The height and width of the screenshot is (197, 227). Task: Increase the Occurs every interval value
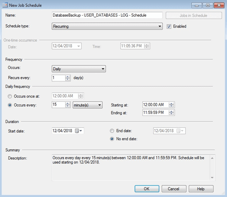(x=68, y=103)
